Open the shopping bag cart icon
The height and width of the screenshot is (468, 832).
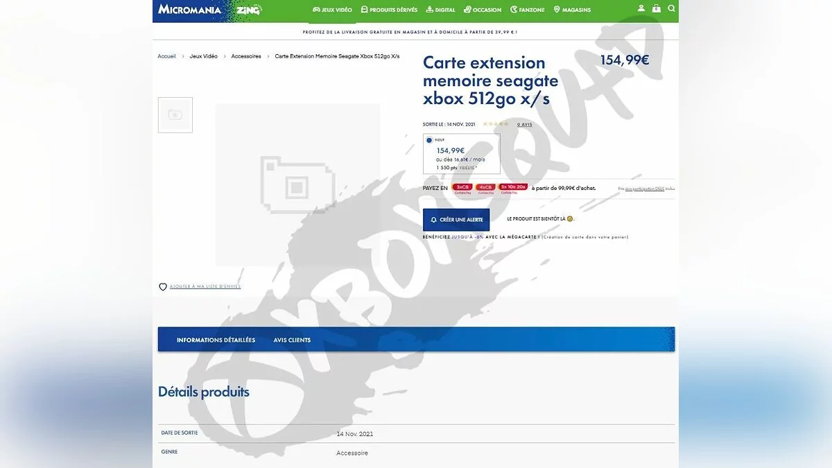coord(656,9)
